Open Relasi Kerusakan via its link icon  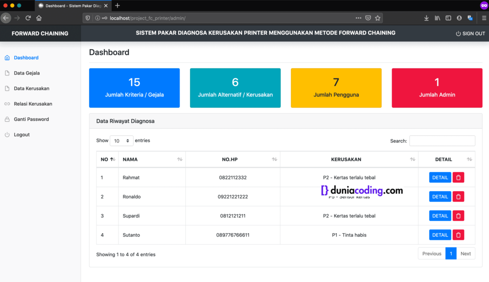pos(8,104)
